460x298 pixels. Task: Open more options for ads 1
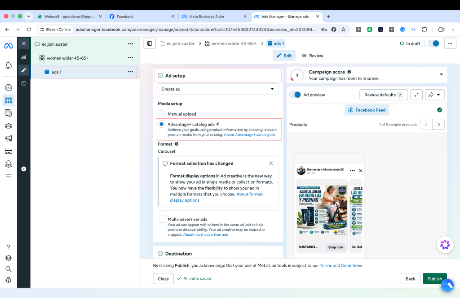pos(131,72)
